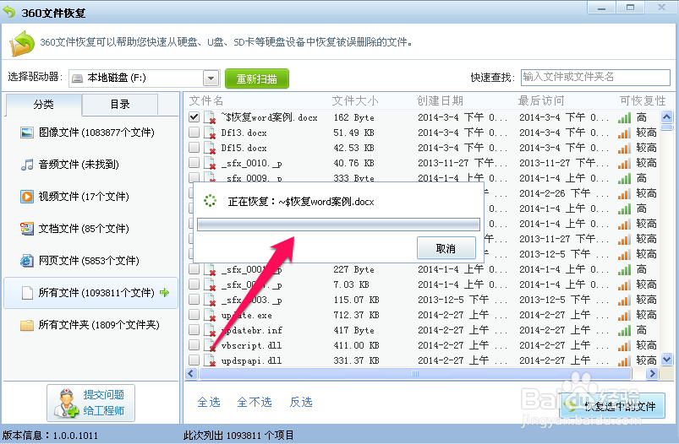Click the all folders yellow folder icon
The image size is (679, 444).
(x=27, y=325)
